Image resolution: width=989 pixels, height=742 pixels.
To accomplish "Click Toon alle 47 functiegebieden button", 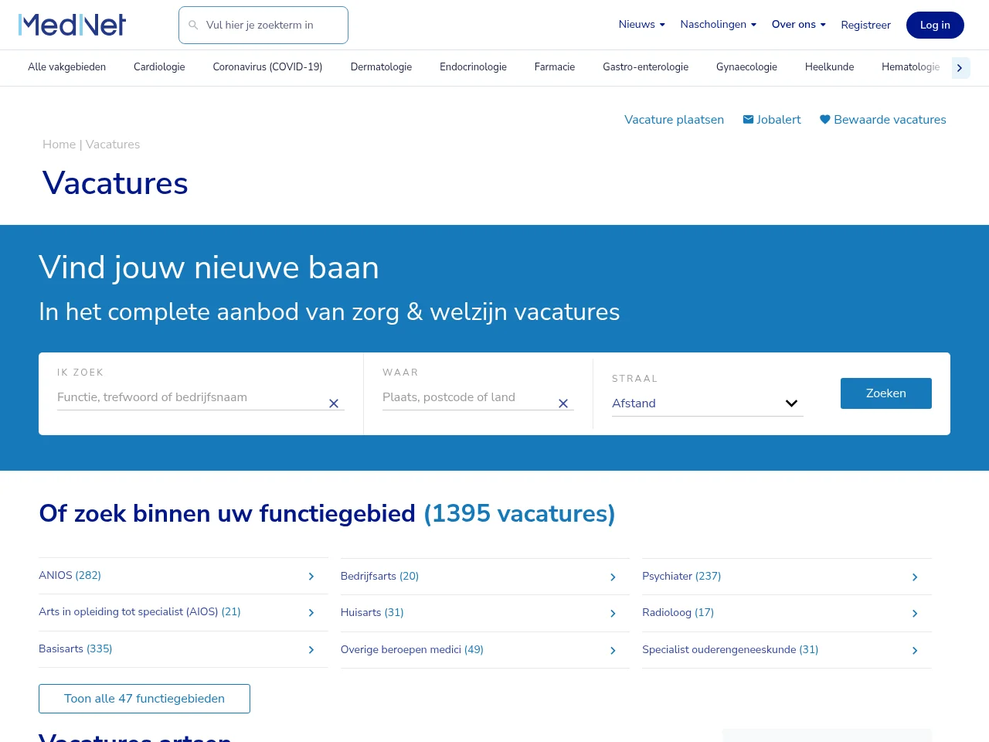I will tap(144, 699).
